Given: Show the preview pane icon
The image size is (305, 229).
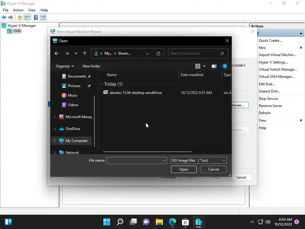Looking at the screenshot, I should click(x=214, y=66).
